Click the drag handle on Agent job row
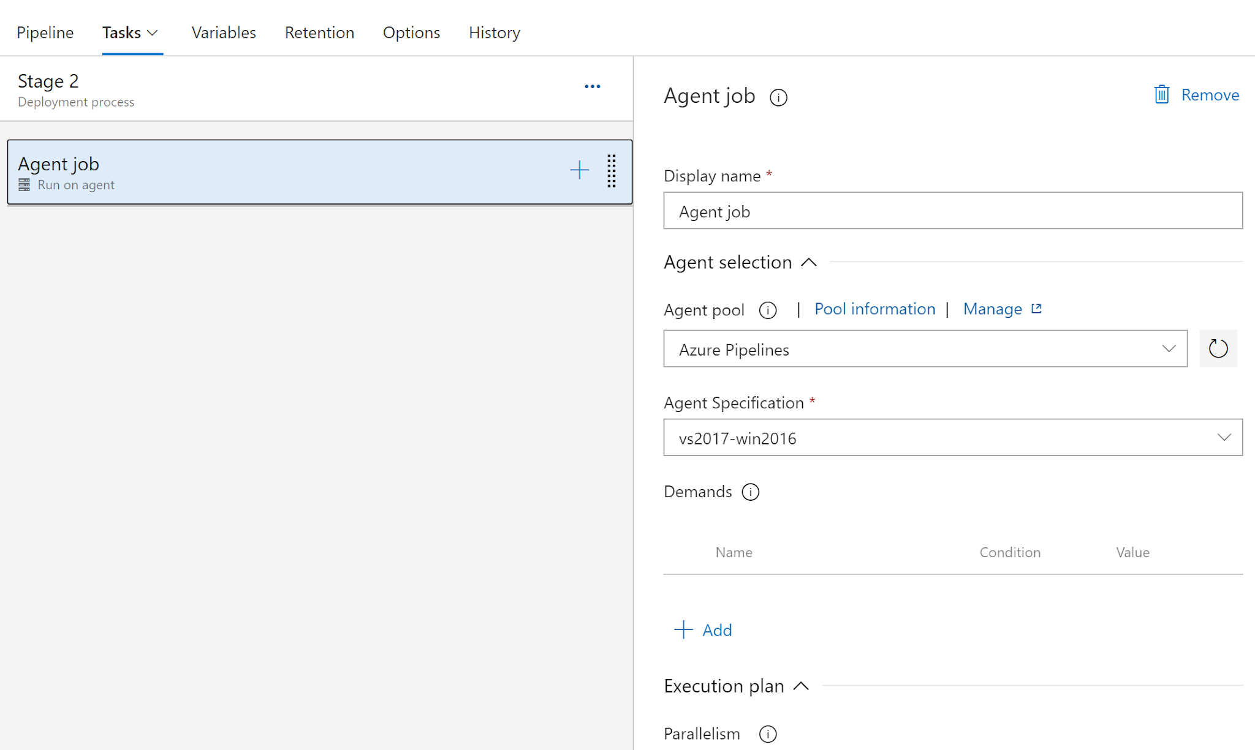This screenshot has width=1255, height=750. click(x=611, y=171)
